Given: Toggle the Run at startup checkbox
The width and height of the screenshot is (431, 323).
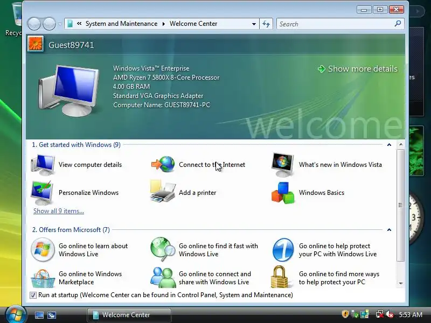Looking at the screenshot, I should [33, 295].
